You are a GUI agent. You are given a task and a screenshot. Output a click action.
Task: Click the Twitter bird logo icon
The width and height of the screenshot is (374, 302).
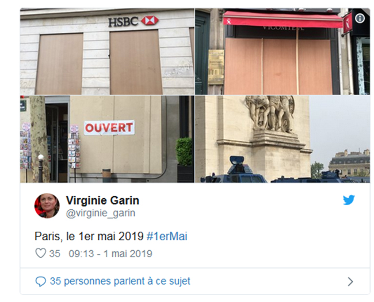point(349,200)
